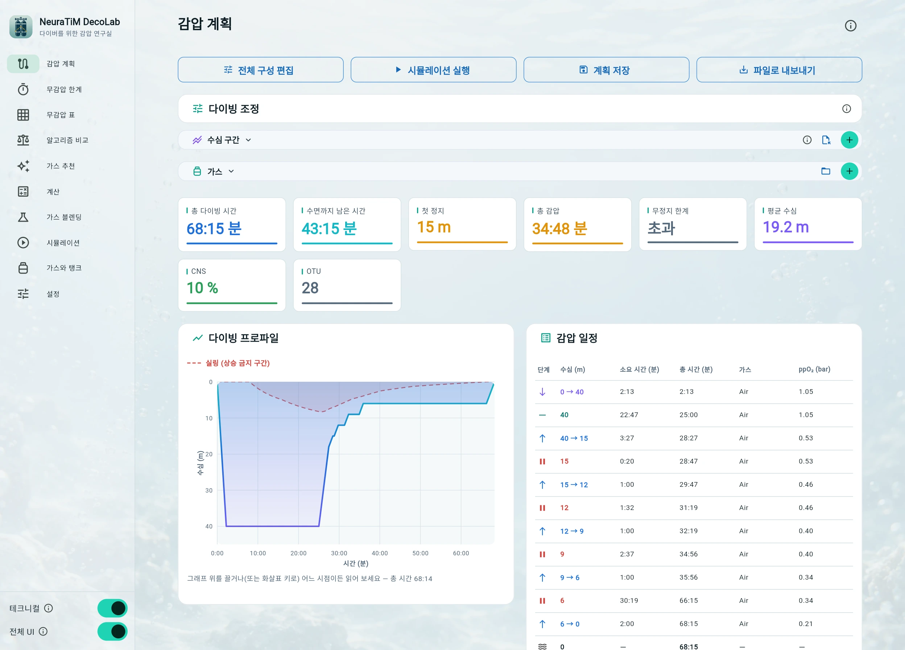Toggle the 테크니컬 switch off
This screenshot has height=650, width=905.
(x=112, y=608)
